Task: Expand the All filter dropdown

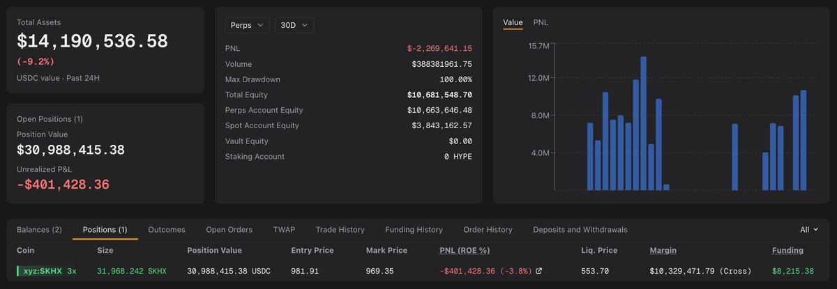Action: coord(809,229)
